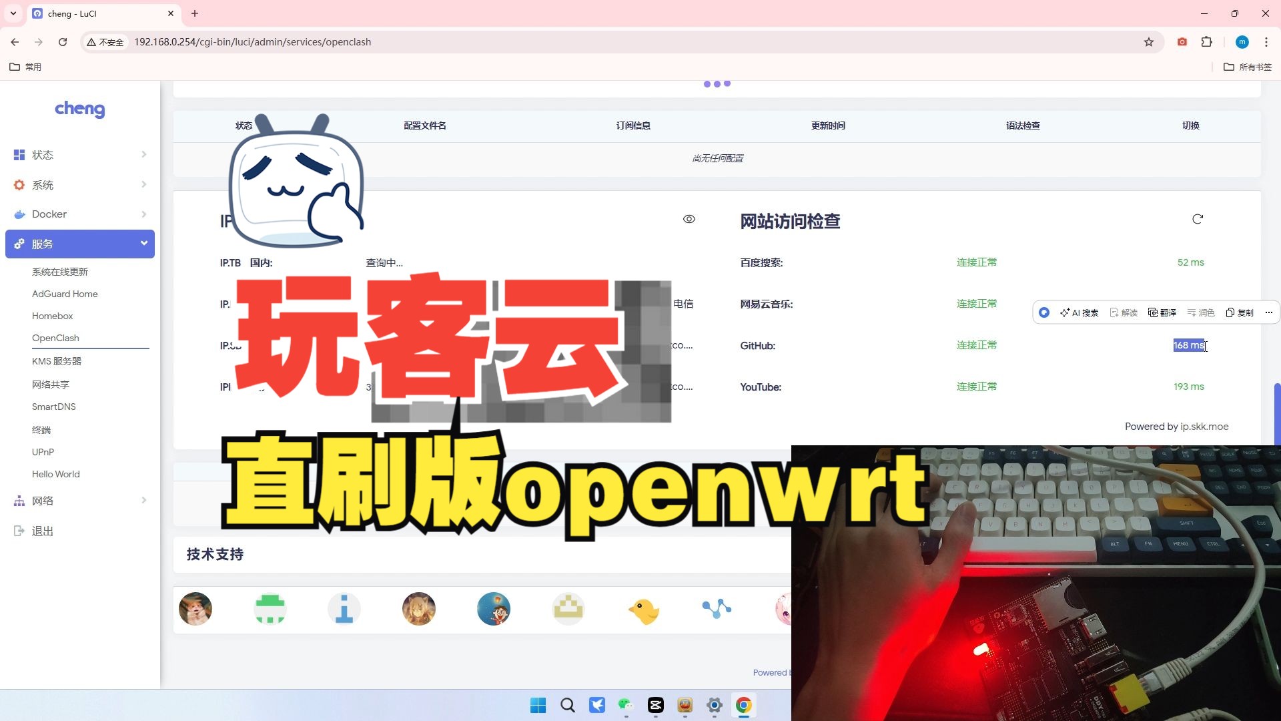Click the Docker menu icon

pyautogui.click(x=19, y=214)
